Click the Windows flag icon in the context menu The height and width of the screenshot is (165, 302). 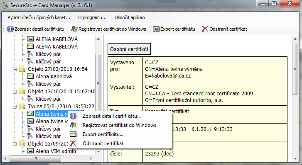point(73,125)
